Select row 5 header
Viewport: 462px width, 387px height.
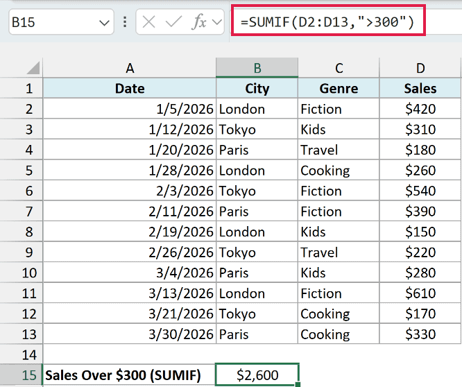tap(22, 171)
